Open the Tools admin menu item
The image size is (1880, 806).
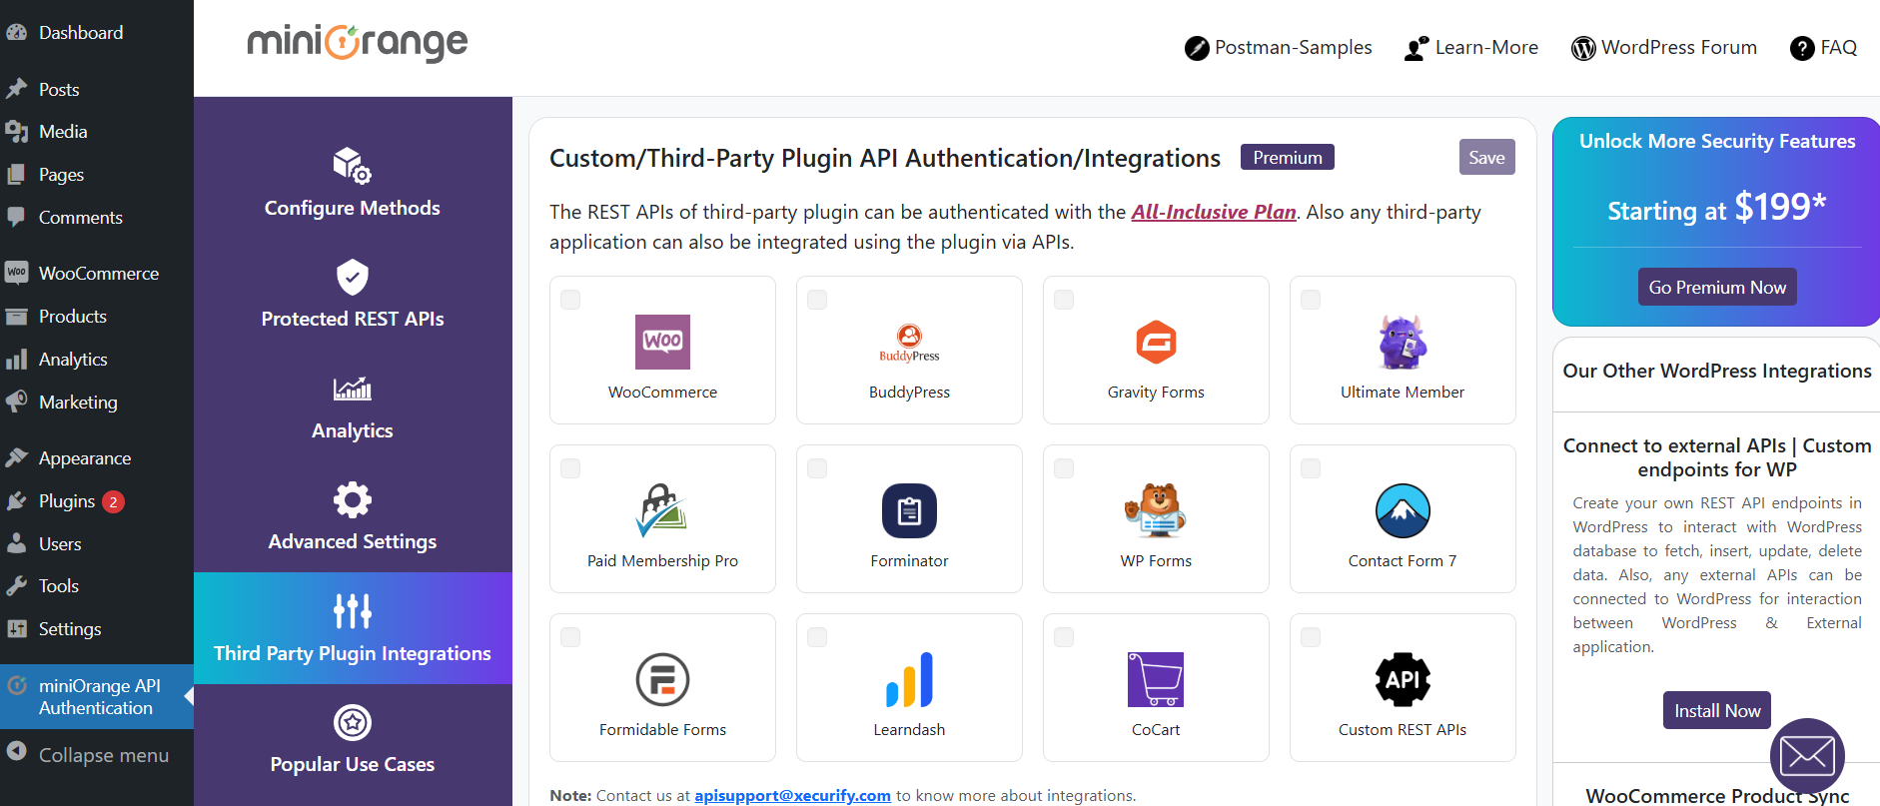(97, 585)
